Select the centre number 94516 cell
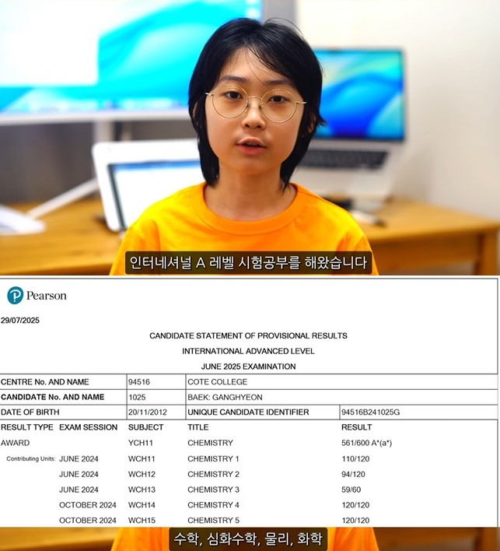Image resolution: width=500 pixels, height=551 pixels. pos(142,382)
